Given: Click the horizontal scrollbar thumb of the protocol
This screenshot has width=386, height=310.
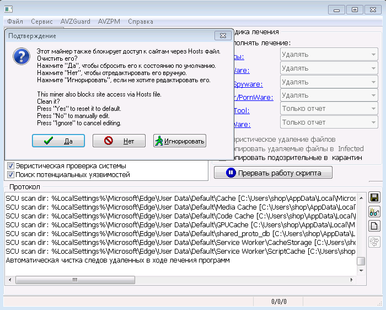Looking at the screenshot, I should [x=75, y=280].
